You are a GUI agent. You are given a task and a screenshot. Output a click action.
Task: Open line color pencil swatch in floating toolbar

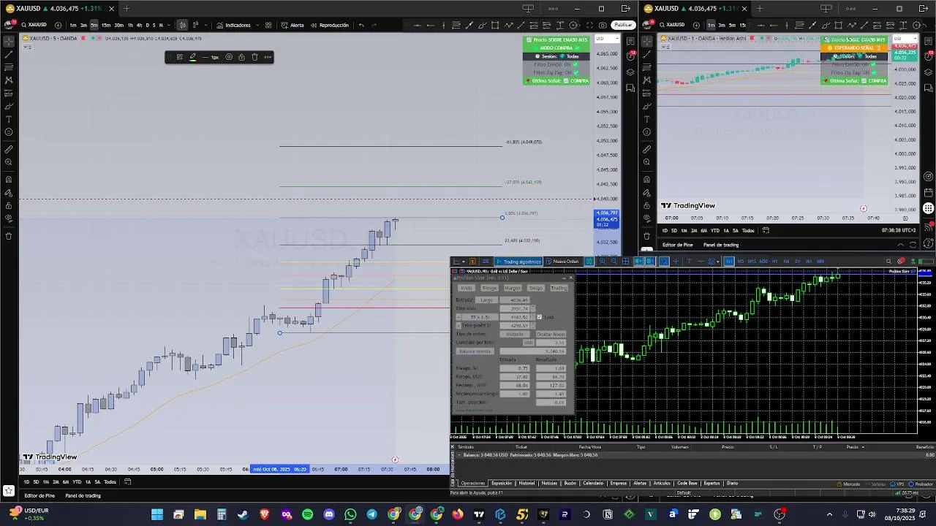[x=192, y=57]
